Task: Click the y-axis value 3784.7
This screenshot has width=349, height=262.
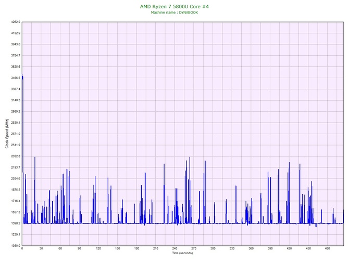Action: point(16,55)
